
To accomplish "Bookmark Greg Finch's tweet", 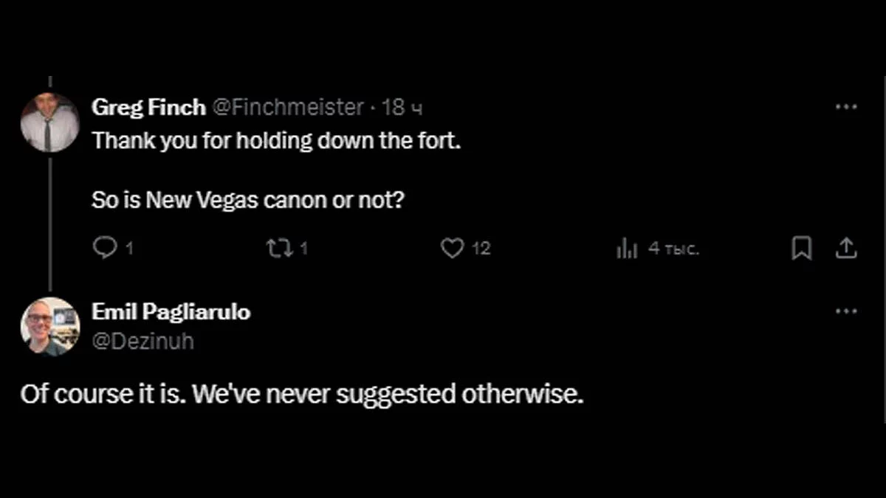I will point(801,249).
